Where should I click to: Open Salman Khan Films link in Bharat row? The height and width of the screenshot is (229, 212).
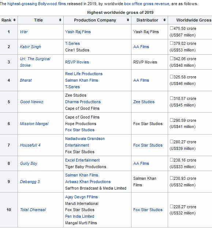tap(82, 80)
